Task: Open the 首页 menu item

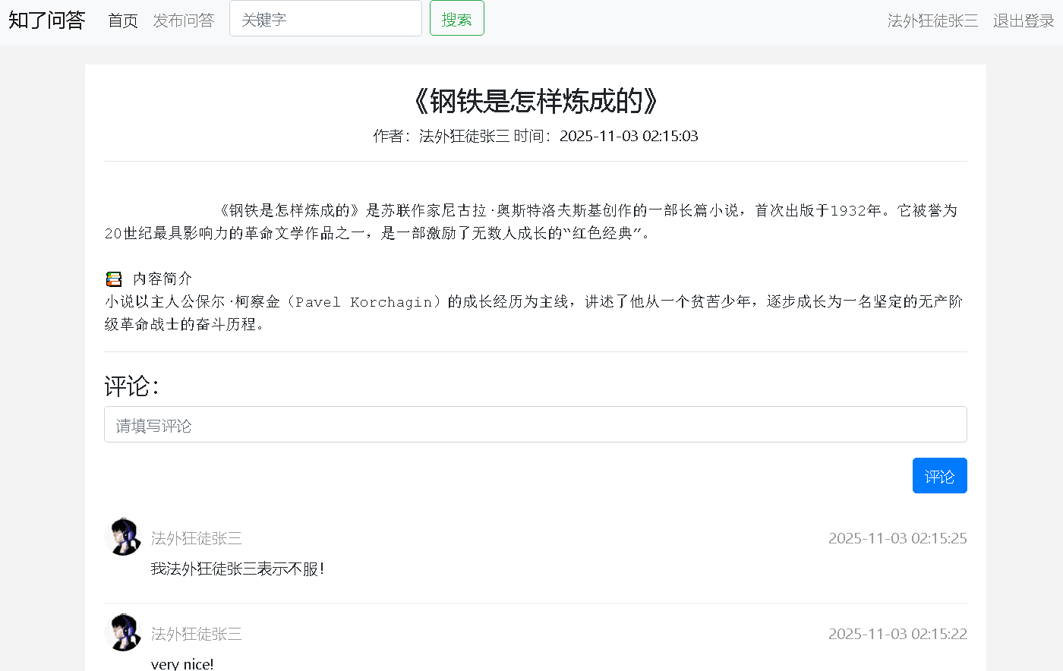Action: coord(123,20)
